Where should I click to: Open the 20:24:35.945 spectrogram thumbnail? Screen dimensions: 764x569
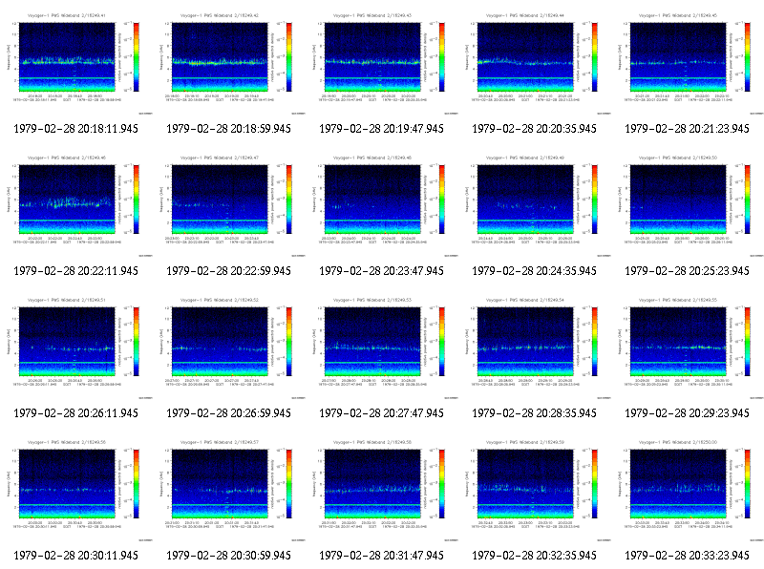coord(535,206)
